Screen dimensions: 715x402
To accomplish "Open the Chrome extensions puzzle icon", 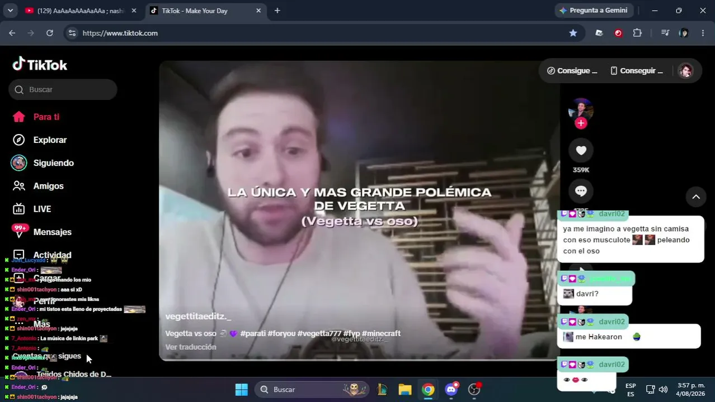I will (637, 33).
